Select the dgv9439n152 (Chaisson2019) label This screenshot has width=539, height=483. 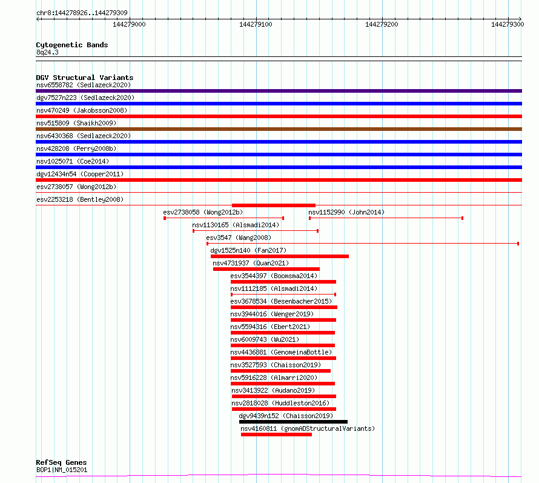point(286,416)
